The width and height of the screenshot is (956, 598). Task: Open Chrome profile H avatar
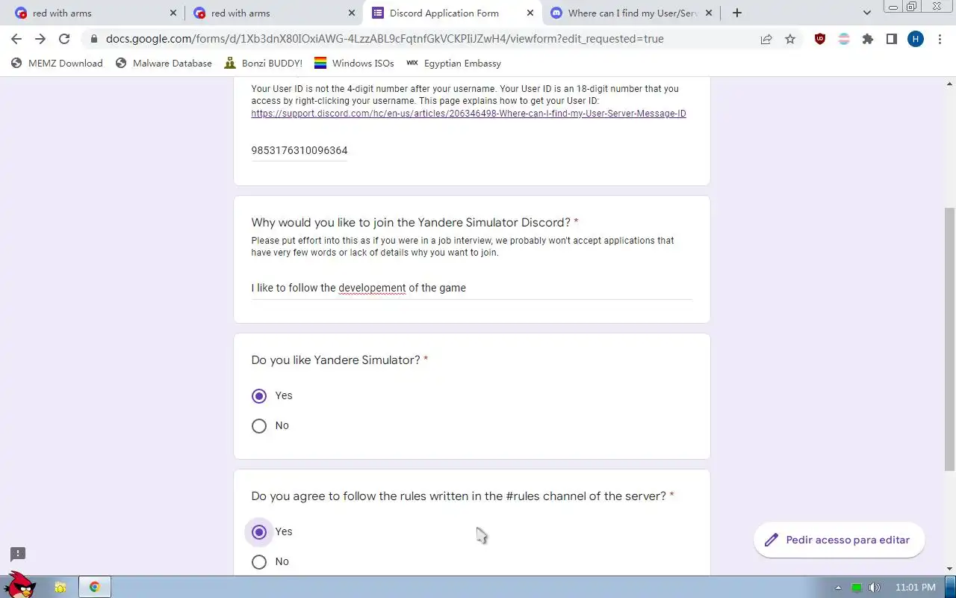(916, 39)
